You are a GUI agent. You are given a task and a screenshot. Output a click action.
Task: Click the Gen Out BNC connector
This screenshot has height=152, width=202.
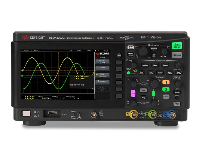[94, 114]
